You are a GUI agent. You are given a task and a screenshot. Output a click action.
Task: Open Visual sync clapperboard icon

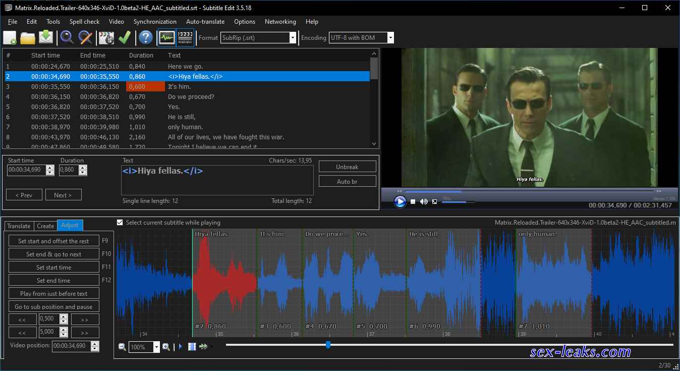[x=106, y=37]
